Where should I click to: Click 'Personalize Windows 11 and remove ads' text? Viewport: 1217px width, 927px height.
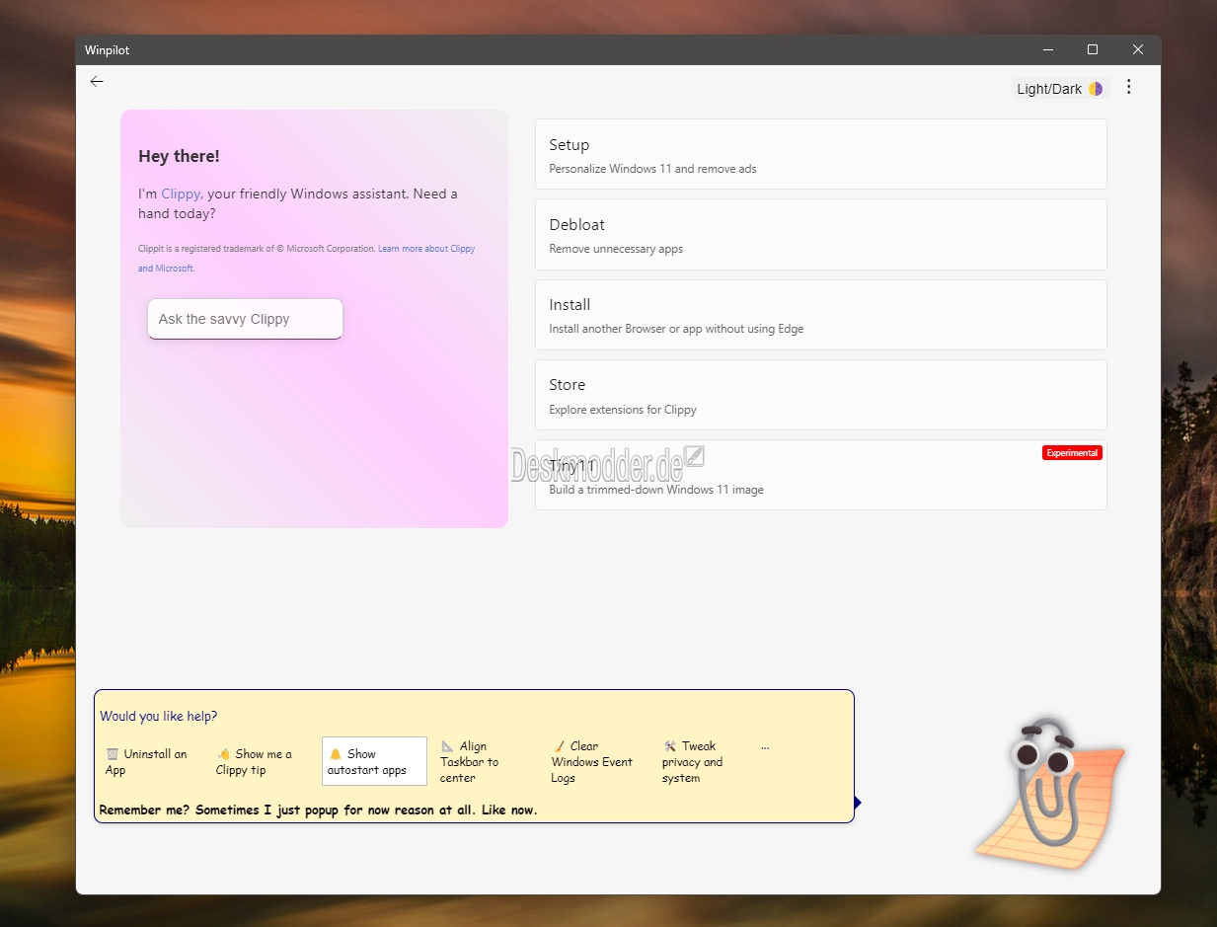point(652,169)
